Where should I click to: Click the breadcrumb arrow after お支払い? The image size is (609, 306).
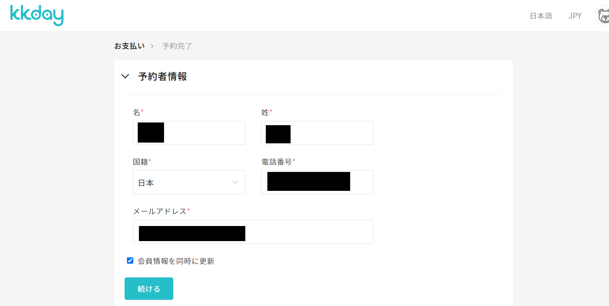point(152,46)
